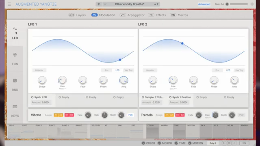Select the KEYS sidebar section
Screen dimensions: 260x146
pyautogui.click(x=15, y=111)
